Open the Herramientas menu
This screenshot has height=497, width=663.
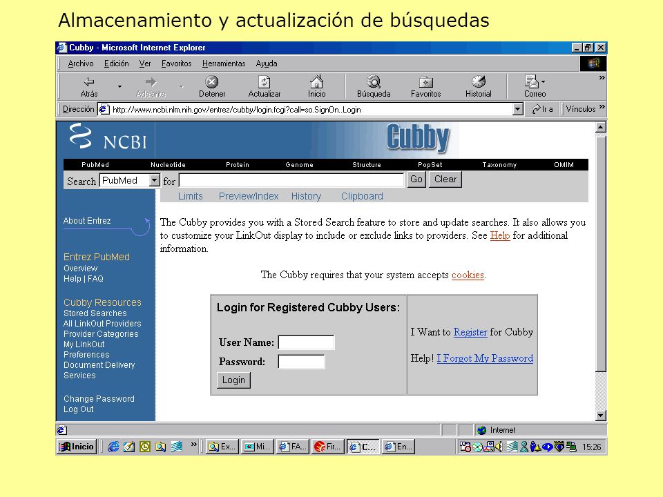click(224, 64)
